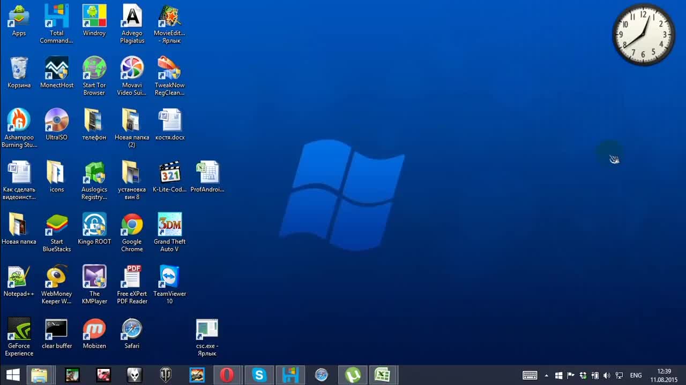Image resolution: width=686 pixels, height=385 pixels.
Task: Select the TweakNow RegCleaner icon
Action: point(169,76)
